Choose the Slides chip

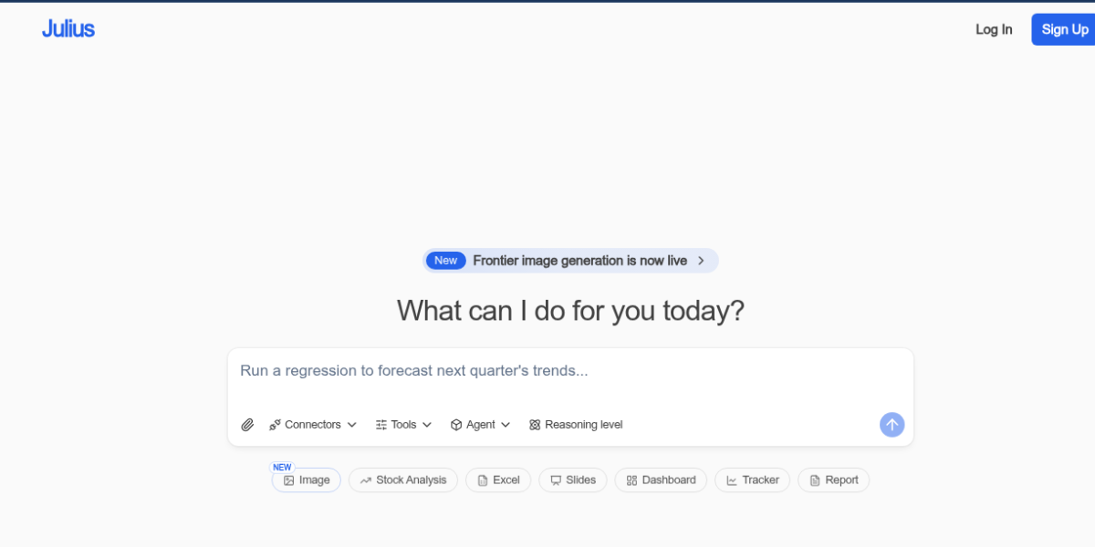click(x=573, y=480)
